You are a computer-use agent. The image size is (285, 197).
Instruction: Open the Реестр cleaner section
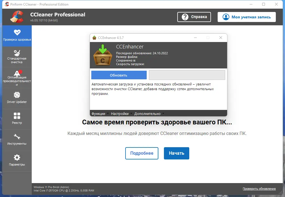tap(17, 119)
